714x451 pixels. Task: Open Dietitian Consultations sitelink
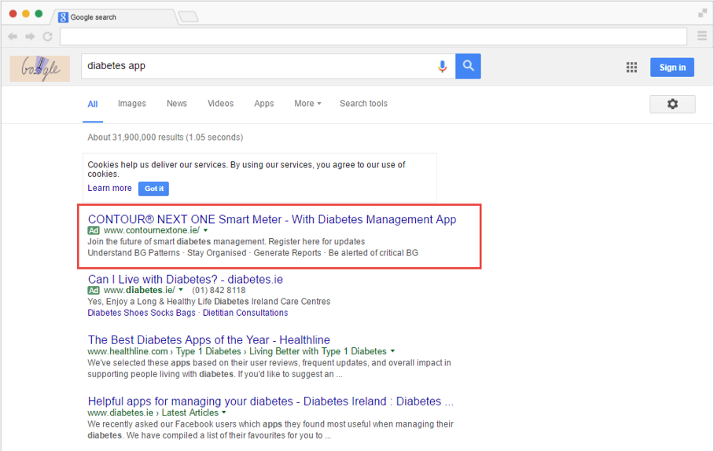(x=245, y=313)
